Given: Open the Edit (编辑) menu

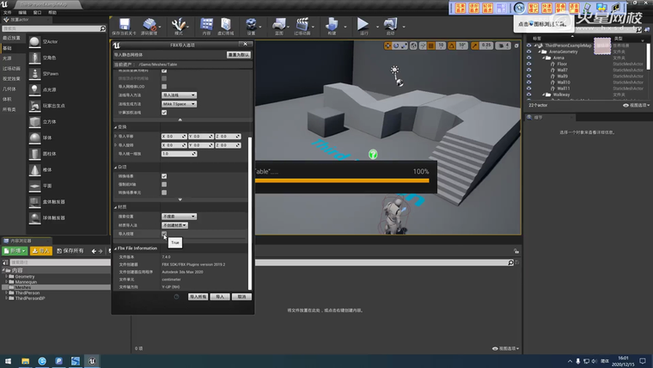Looking at the screenshot, I should pyautogui.click(x=23, y=13).
